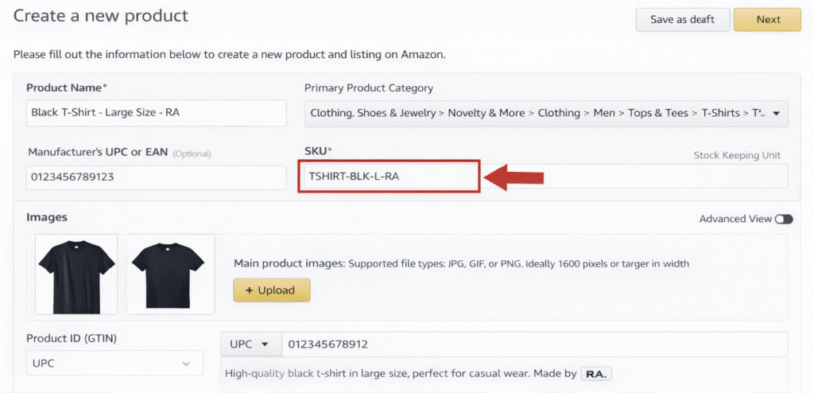Expand the Product ID (GTIN) dropdown

pyautogui.click(x=110, y=363)
